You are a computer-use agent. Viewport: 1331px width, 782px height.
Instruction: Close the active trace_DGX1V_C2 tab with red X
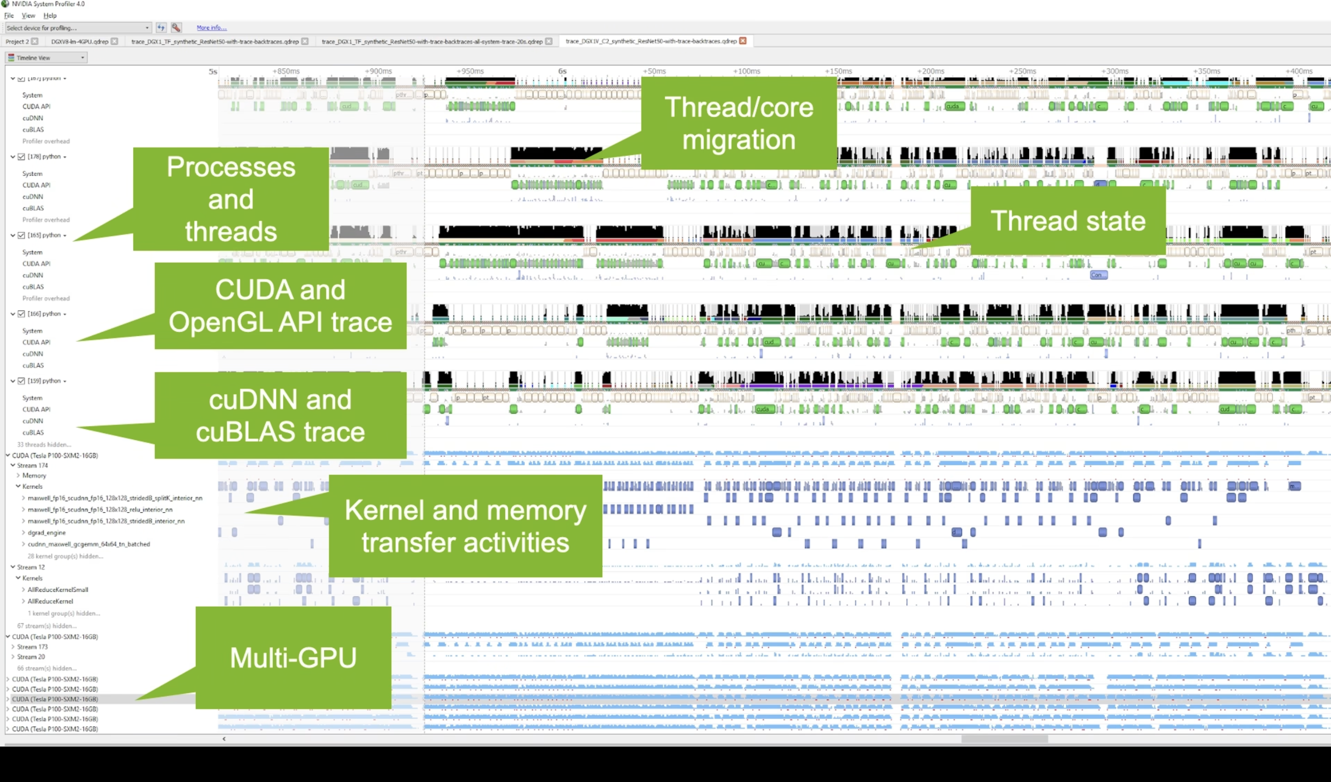743,40
